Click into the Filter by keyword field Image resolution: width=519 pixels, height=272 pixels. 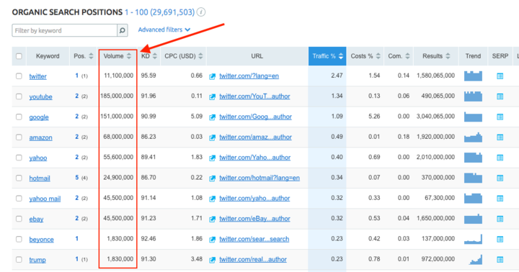tap(65, 30)
